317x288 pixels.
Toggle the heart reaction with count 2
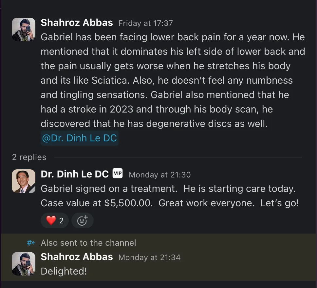point(55,221)
